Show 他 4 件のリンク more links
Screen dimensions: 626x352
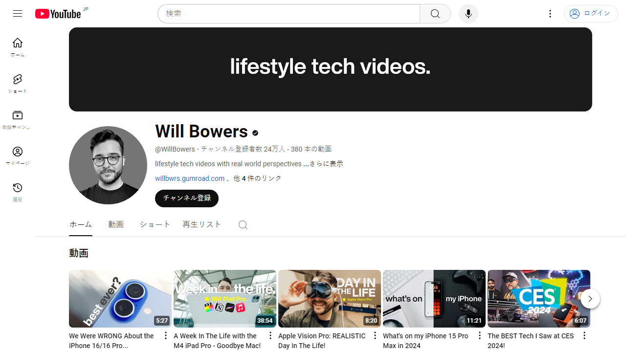point(257,178)
